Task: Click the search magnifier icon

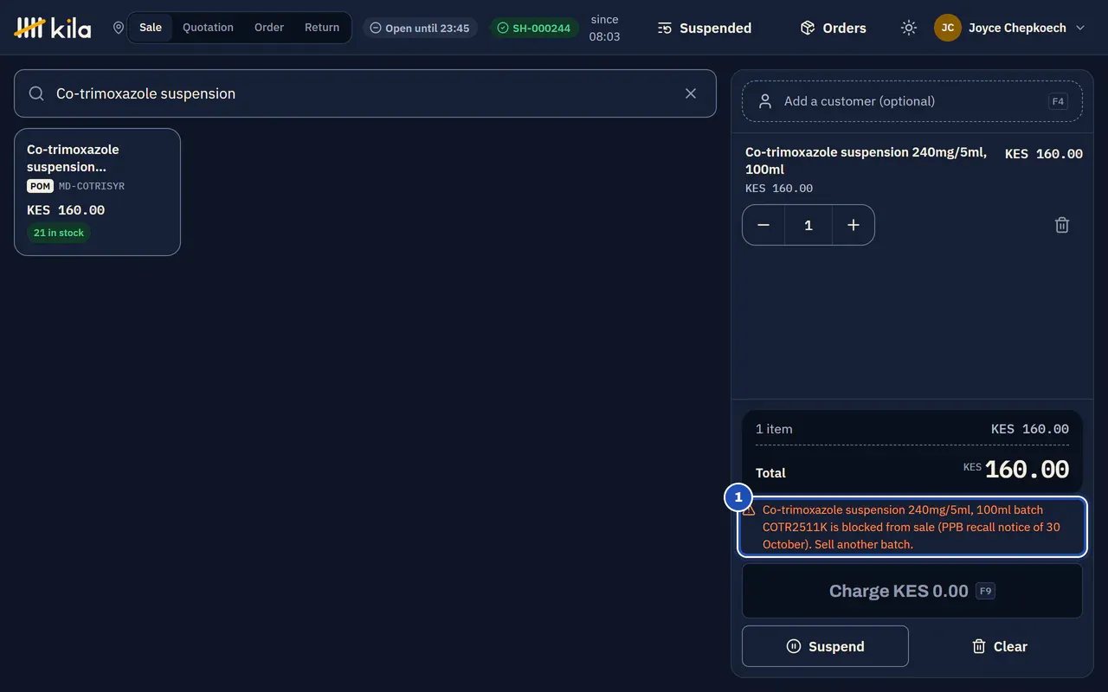Action: (x=36, y=93)
